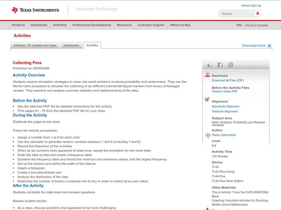Screen dimensions: 281x210
Task: Download All Files (ZIP)
Action: point(228,80)
